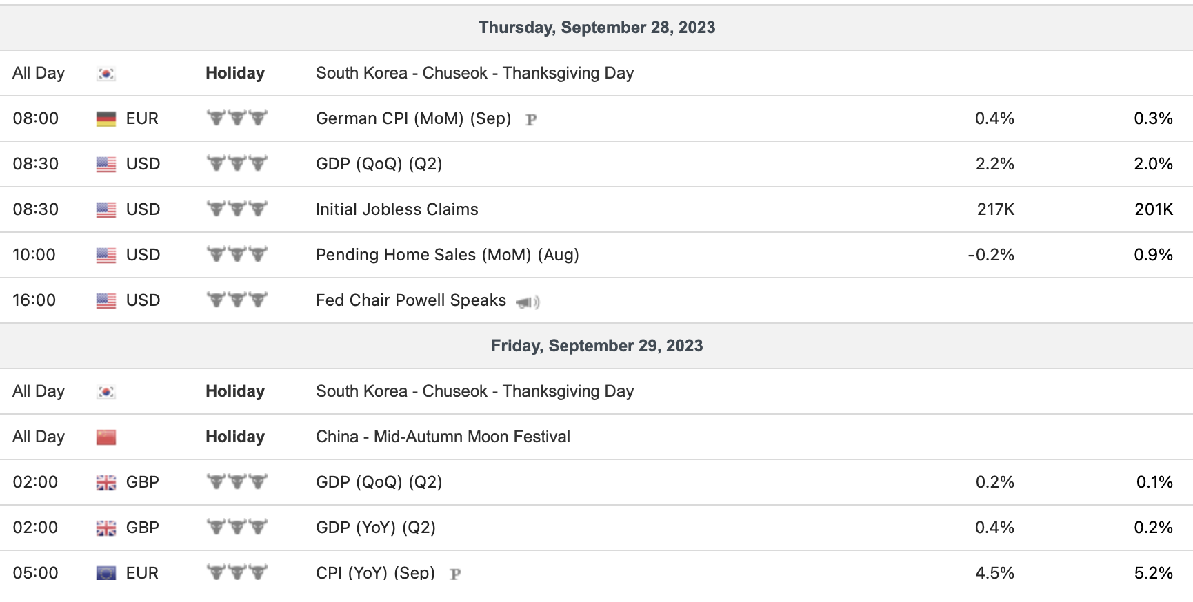Click the UK flag beside GDP (QoQ) (Q2)
This screenshot has width=1193, height=602.
106,483
